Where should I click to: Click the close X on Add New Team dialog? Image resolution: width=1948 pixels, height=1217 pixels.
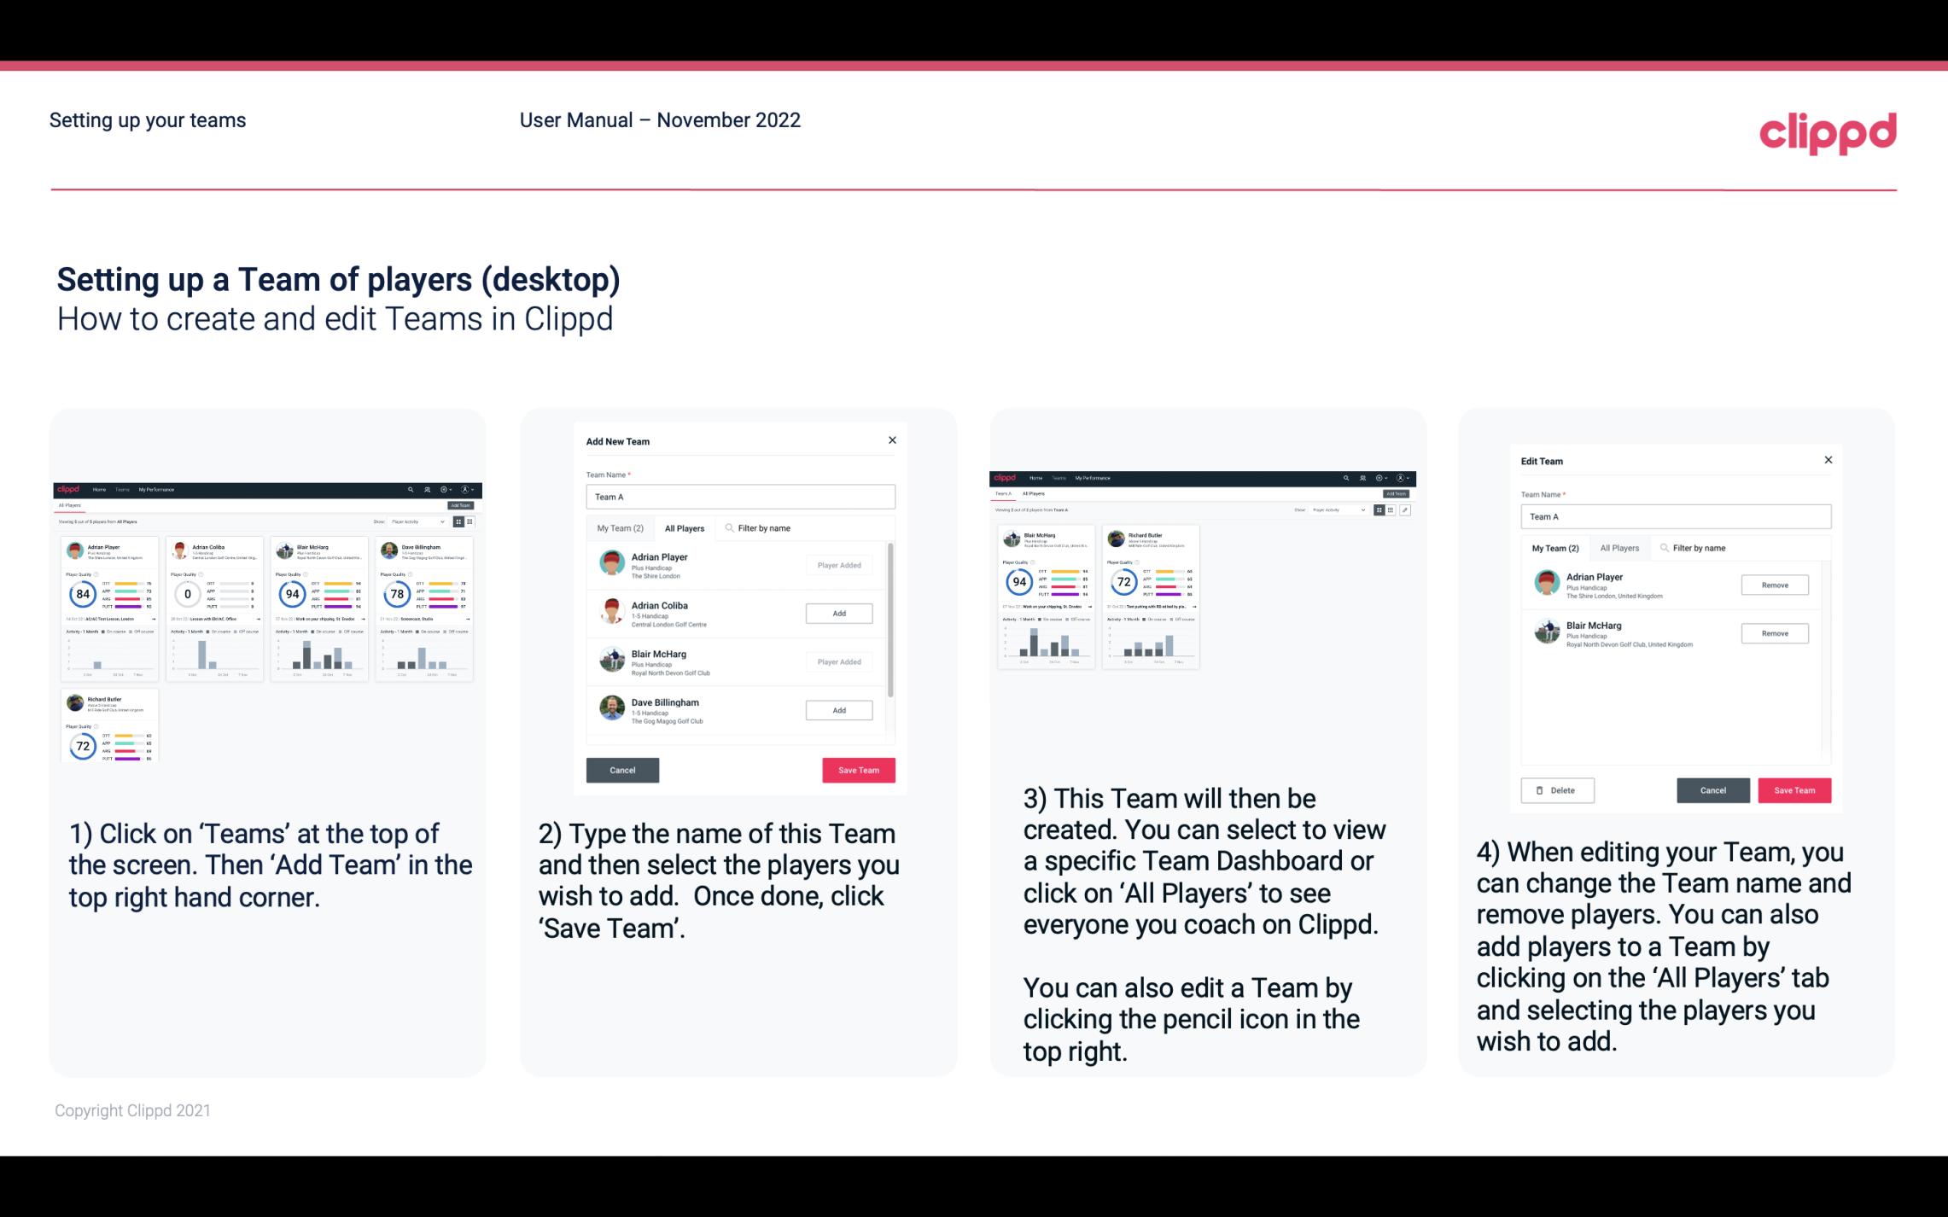pos(894,442)
